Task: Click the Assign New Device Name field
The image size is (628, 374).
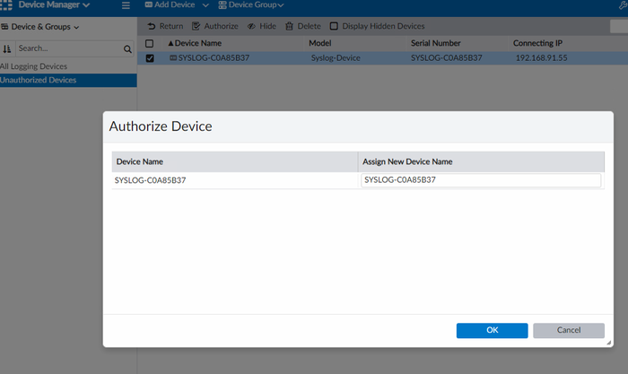Action: tap(480, 180)
